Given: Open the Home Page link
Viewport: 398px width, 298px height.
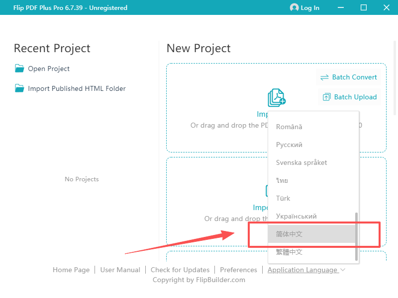Looking at the screenshot, I should [71, 270].
